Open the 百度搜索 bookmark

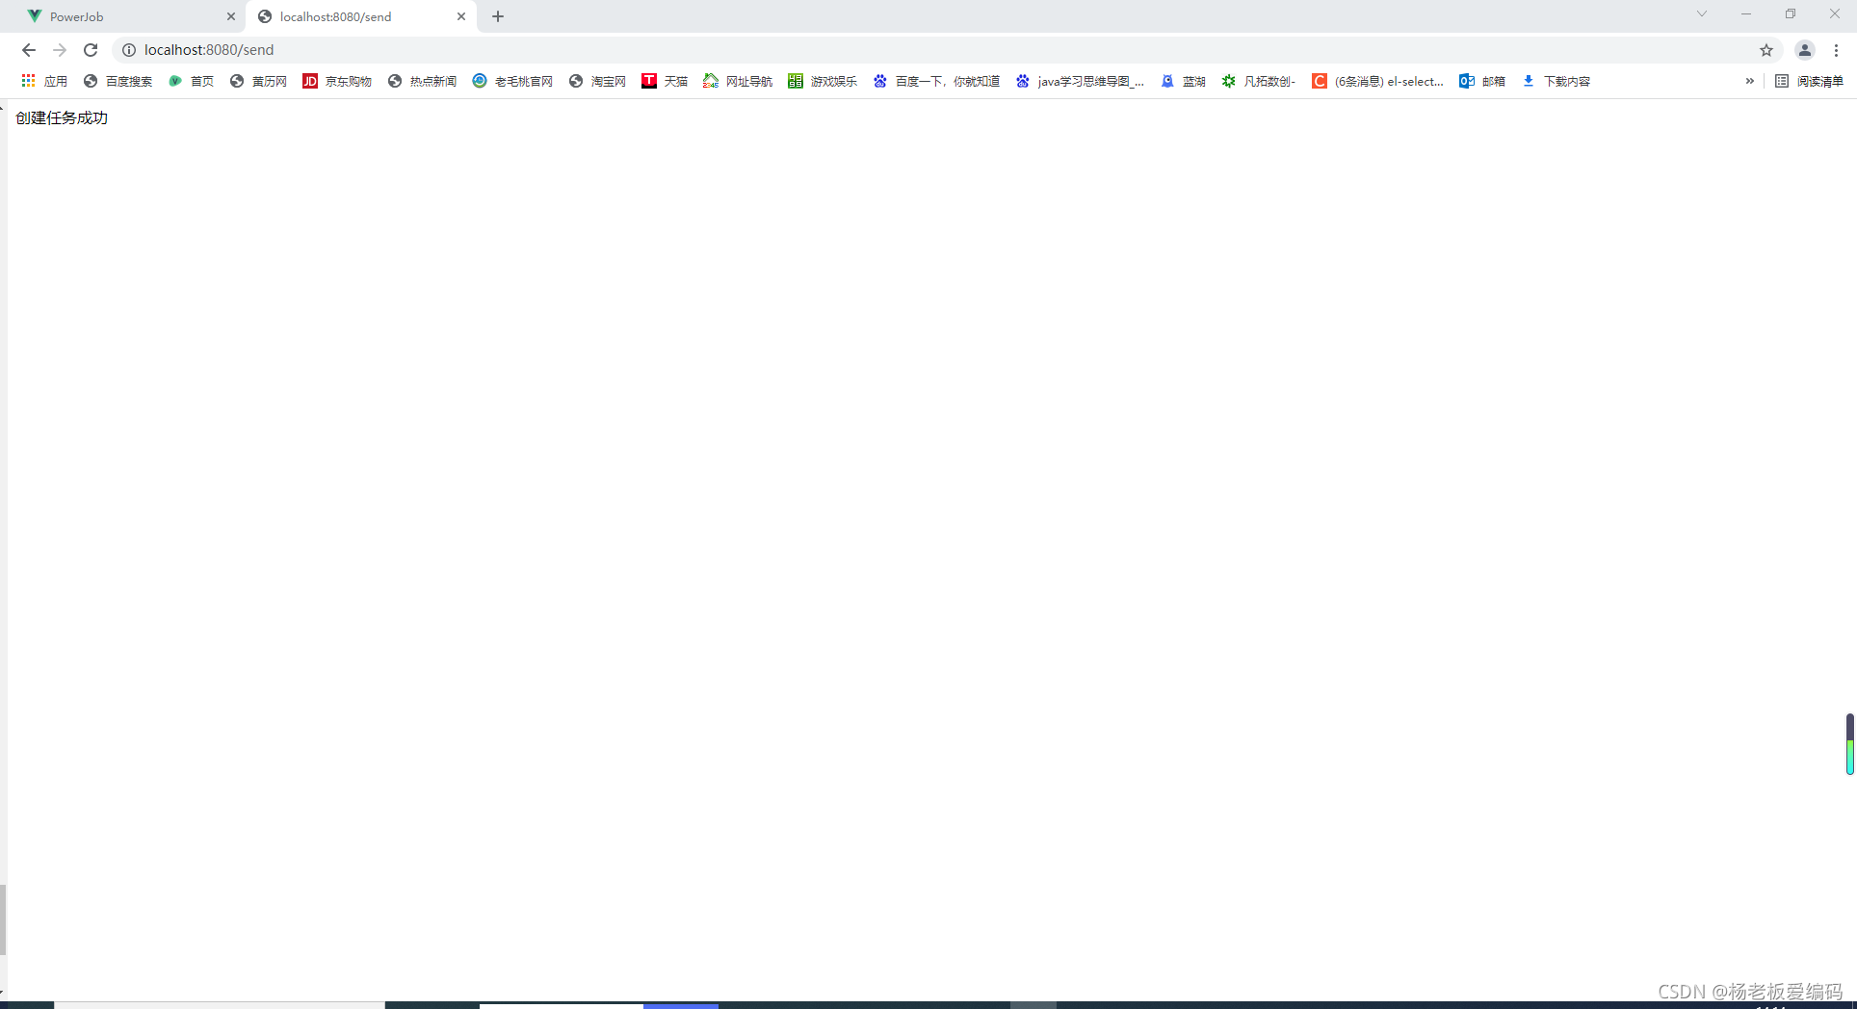(x=118, y=81)
